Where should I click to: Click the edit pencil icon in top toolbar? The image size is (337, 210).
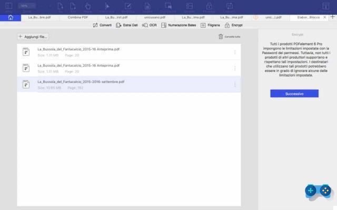[128, 6]
